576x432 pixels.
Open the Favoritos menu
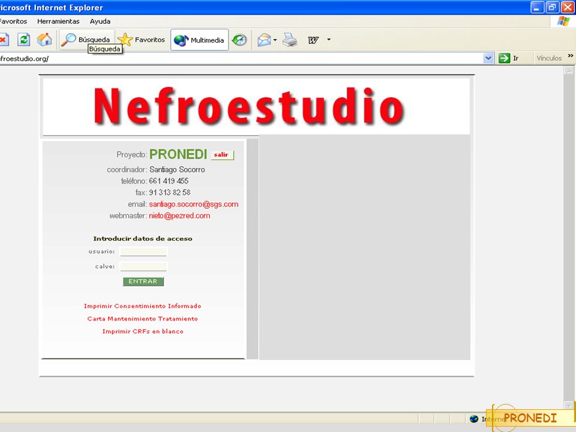(x=13, y=22)
